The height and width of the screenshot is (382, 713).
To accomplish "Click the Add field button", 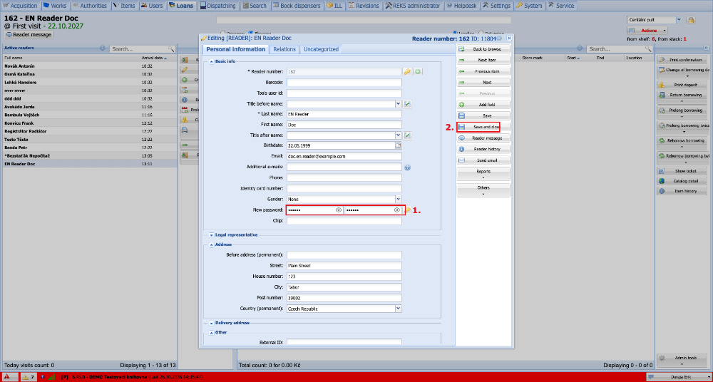I will (483, 105).
